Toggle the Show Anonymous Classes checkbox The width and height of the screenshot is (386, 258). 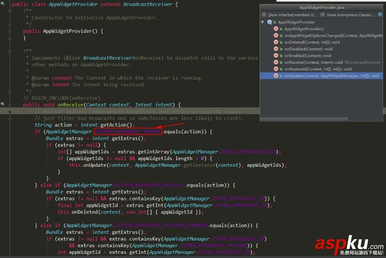[x=323, y=15]
